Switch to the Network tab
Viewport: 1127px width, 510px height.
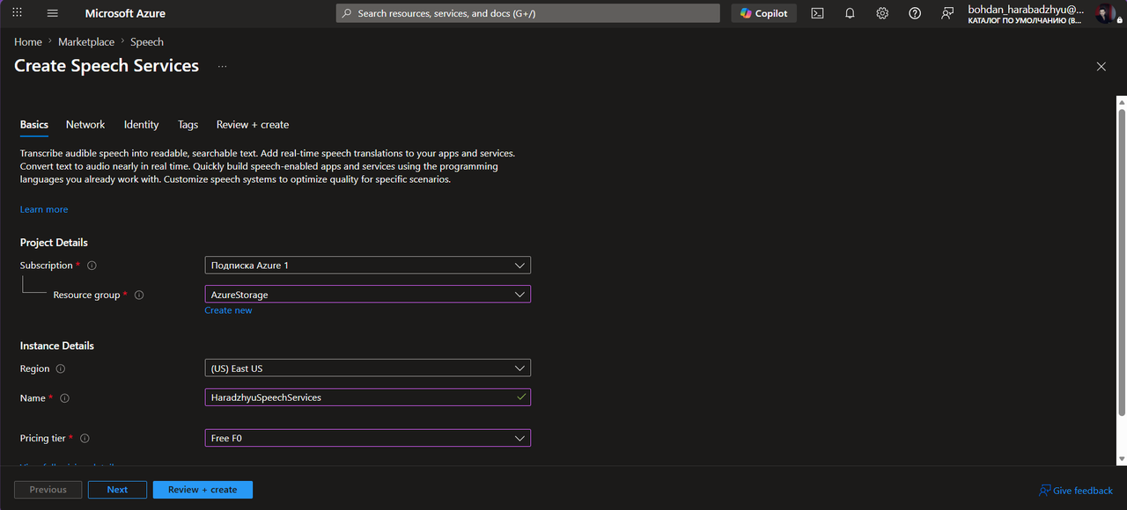pyautogui.click(x=85, y=125)
